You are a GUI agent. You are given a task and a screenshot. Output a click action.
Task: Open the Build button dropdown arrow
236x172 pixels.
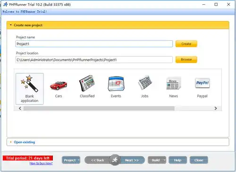point(165,160)
